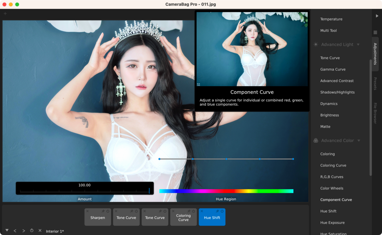The image size is (382, 235).
Task: Remove the Hue Shift tile with its X icon
Action: [x=202, y=211]
